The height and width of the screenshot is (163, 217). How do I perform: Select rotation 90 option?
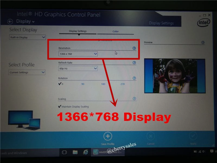83,84
